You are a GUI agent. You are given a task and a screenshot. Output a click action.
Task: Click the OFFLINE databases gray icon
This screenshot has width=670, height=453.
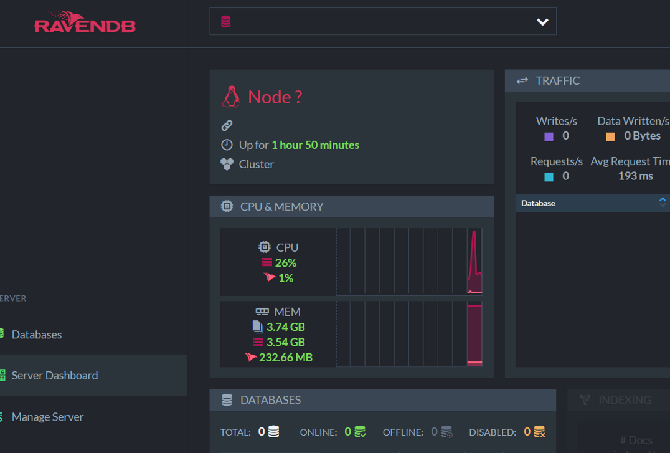[446, 432]
